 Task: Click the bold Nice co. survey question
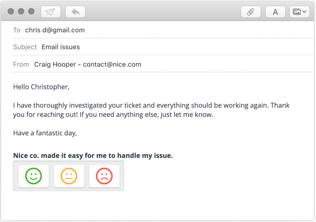pos(93,156)
